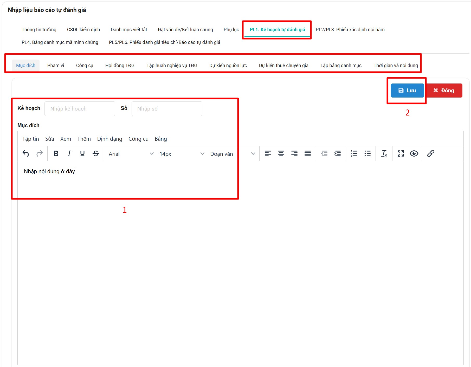Toggle underline formatting

(82, 153)
